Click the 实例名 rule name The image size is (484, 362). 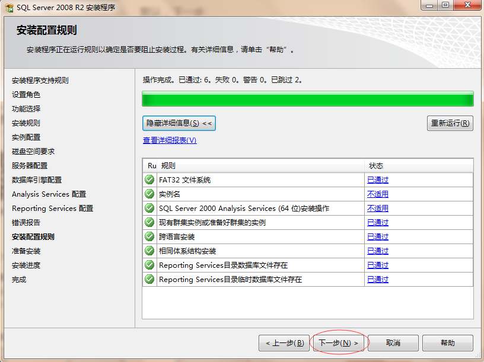pyautogui.click(x=170, y=194)
